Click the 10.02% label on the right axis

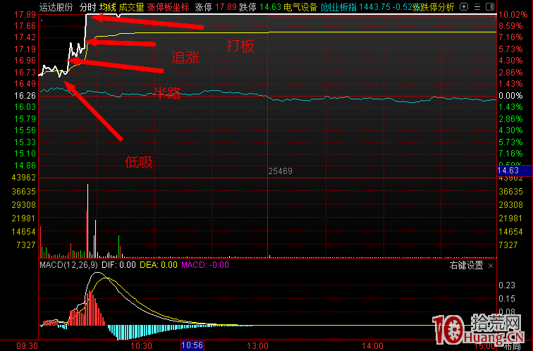[x=513, y=15]
